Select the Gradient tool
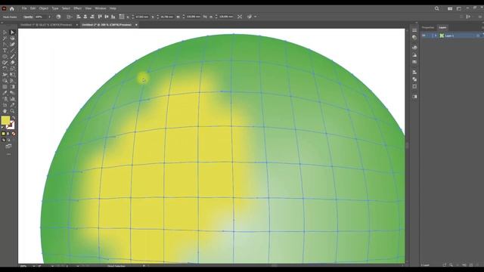The image size is (484, 272). [12, 87]
